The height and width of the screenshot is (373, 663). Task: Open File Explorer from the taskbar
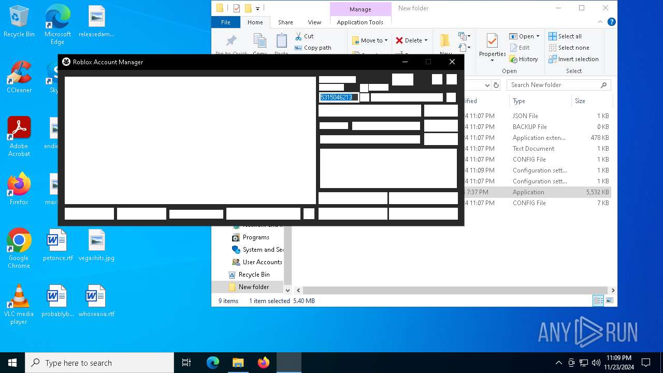click(238, 363)
